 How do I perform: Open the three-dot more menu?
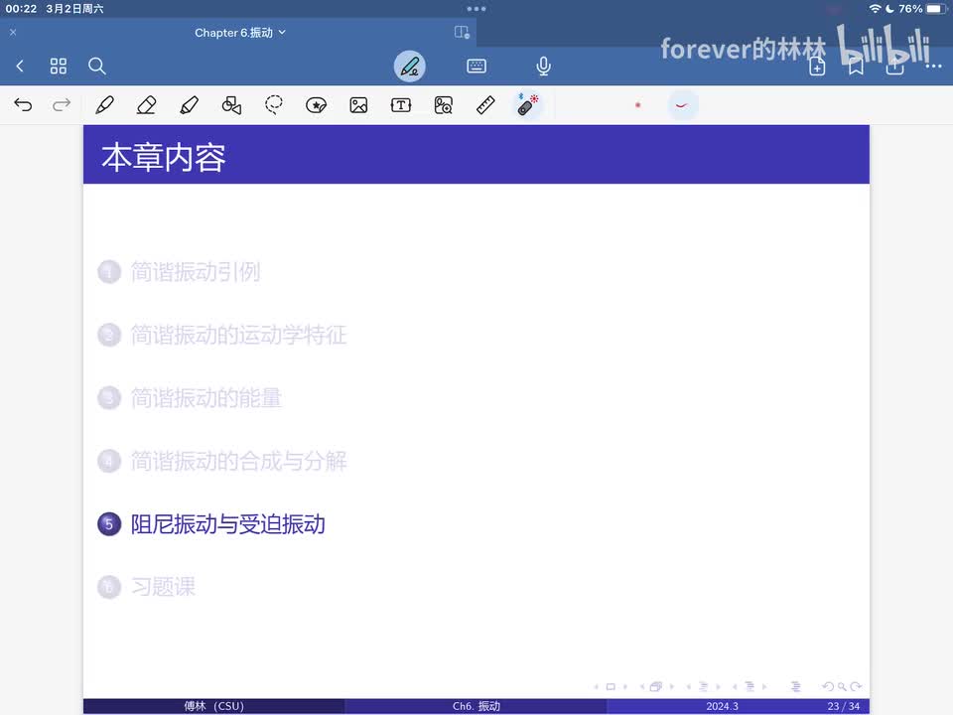(x=933, y=67)
